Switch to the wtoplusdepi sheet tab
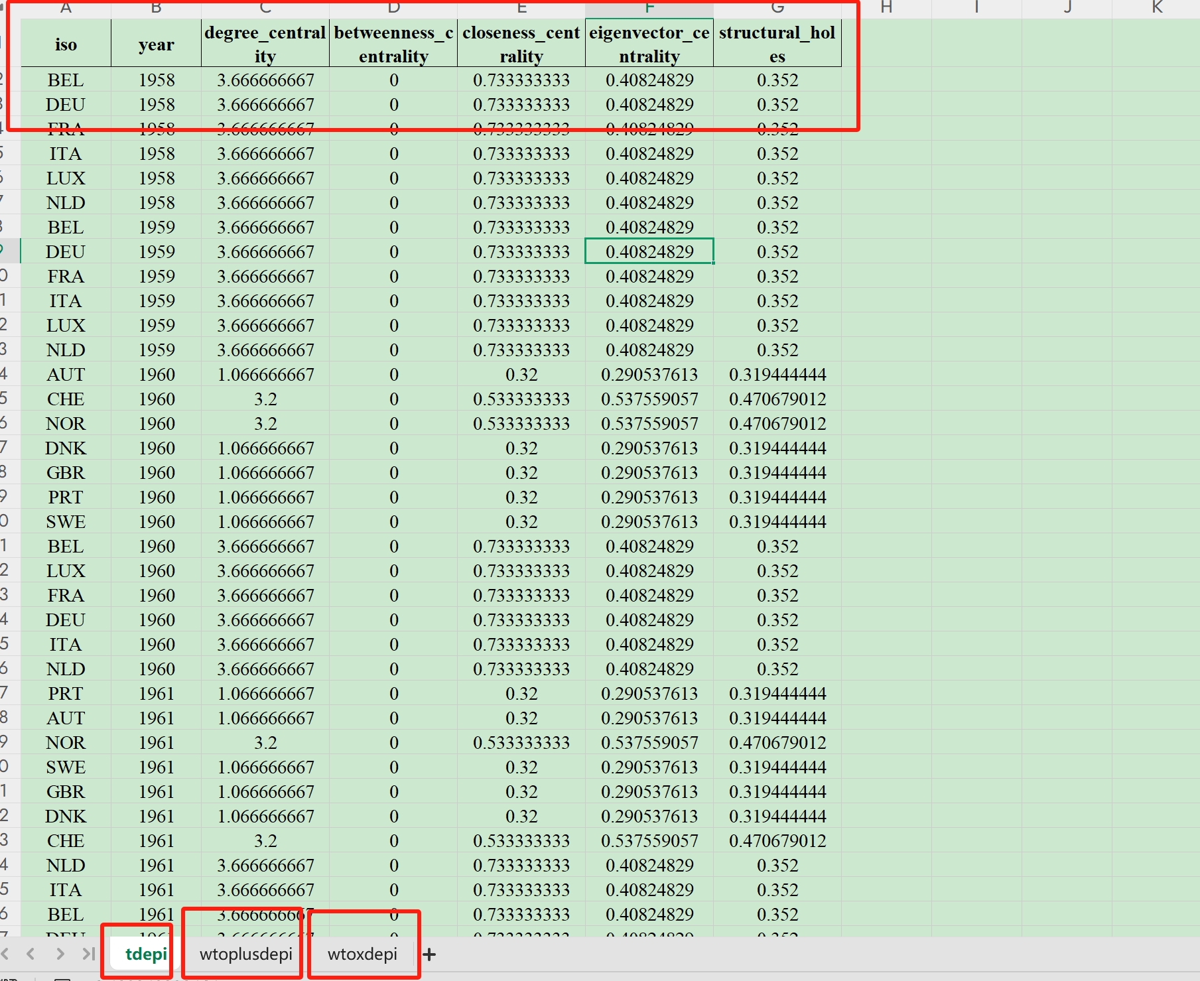 coord(245,954)
